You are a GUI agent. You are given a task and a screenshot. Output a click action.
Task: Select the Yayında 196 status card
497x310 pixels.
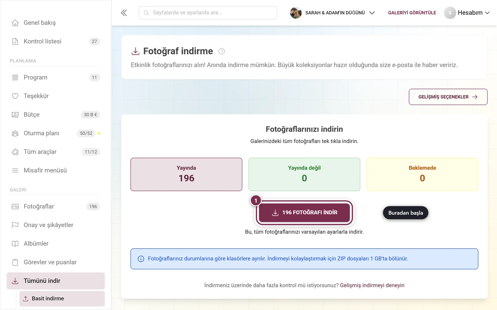point(186,174)
